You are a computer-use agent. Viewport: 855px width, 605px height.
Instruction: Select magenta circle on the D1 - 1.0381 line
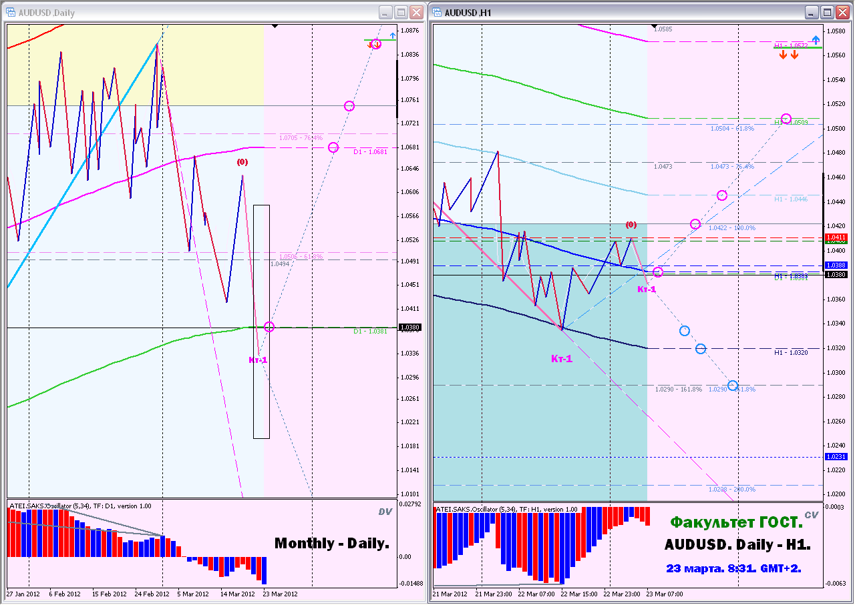click(x=269, y=327)
